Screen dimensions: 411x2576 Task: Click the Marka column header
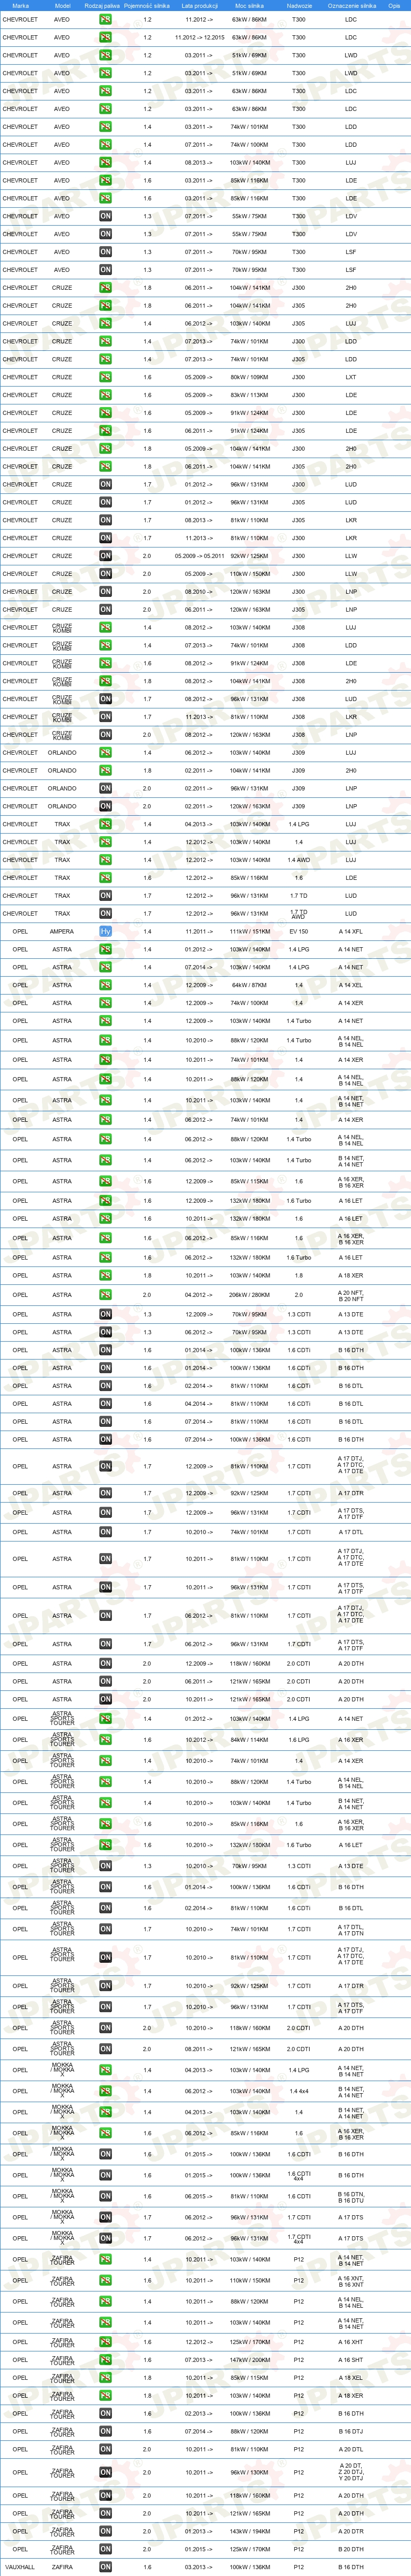click(x=20, y=5)
